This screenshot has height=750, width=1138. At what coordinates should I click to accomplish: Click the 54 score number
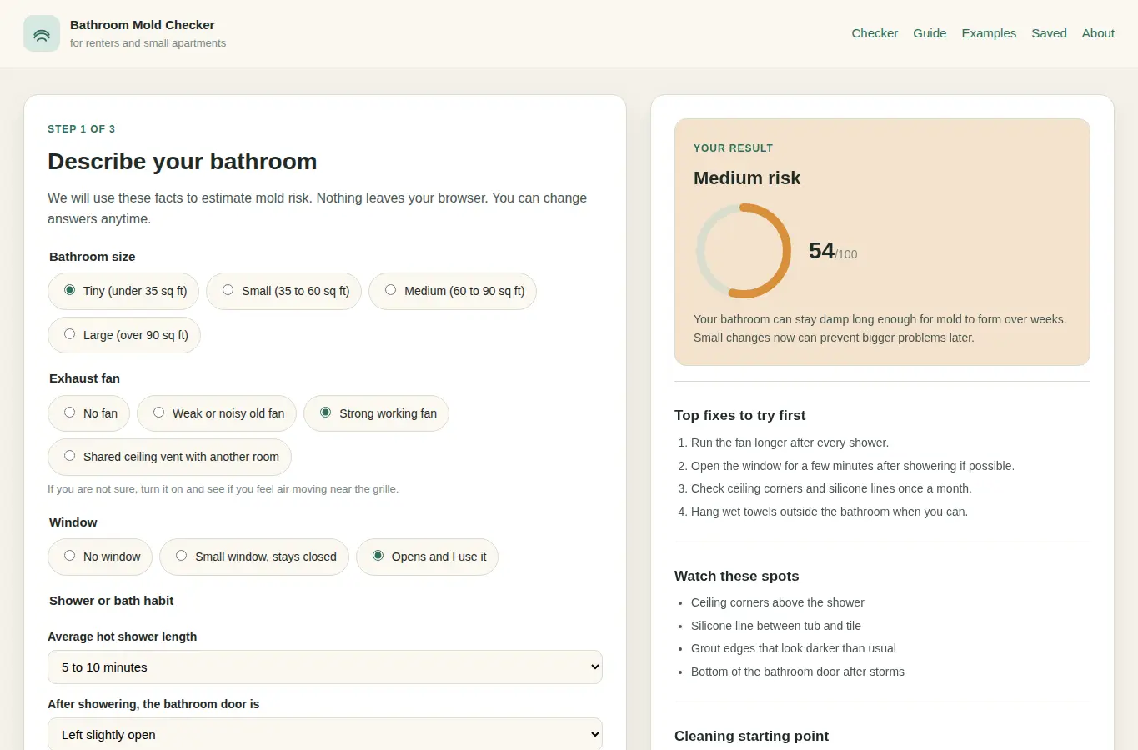pyautogui.click(x=821, y=251)
